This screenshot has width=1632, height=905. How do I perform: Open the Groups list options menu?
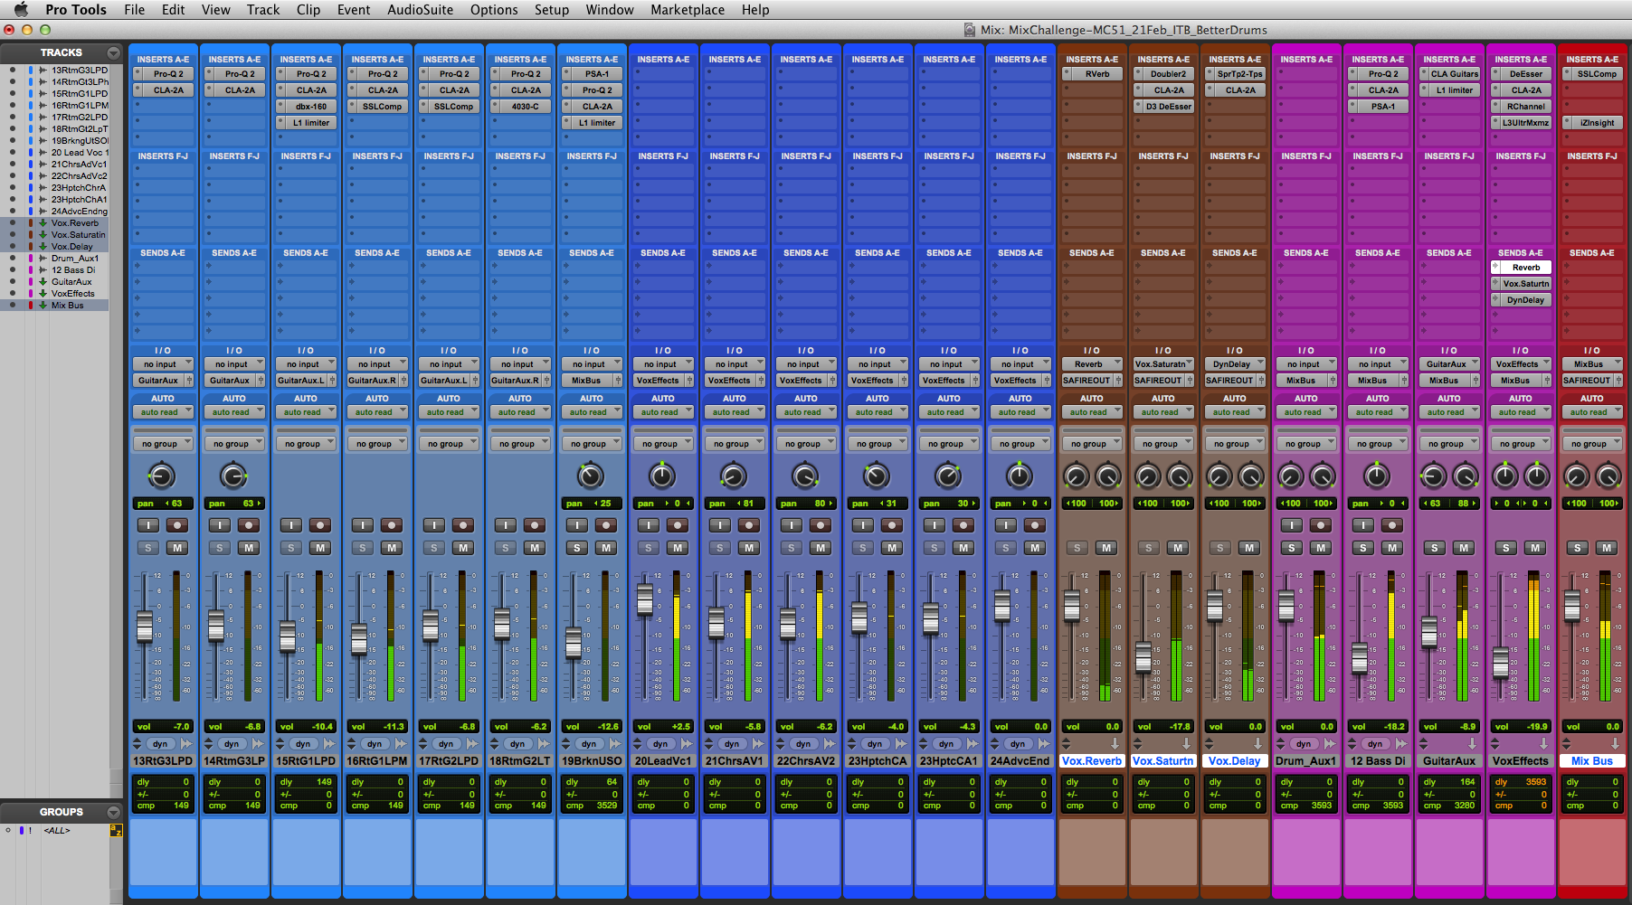click(x=113, y=812)
